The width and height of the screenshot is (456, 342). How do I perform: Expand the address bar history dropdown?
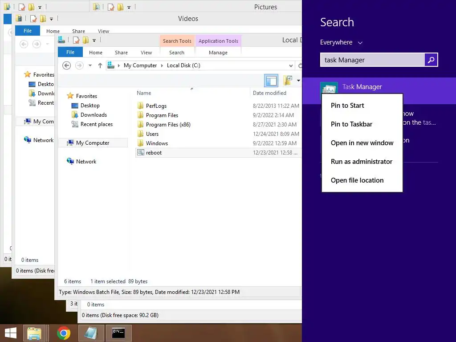click(x=291, y=65)
